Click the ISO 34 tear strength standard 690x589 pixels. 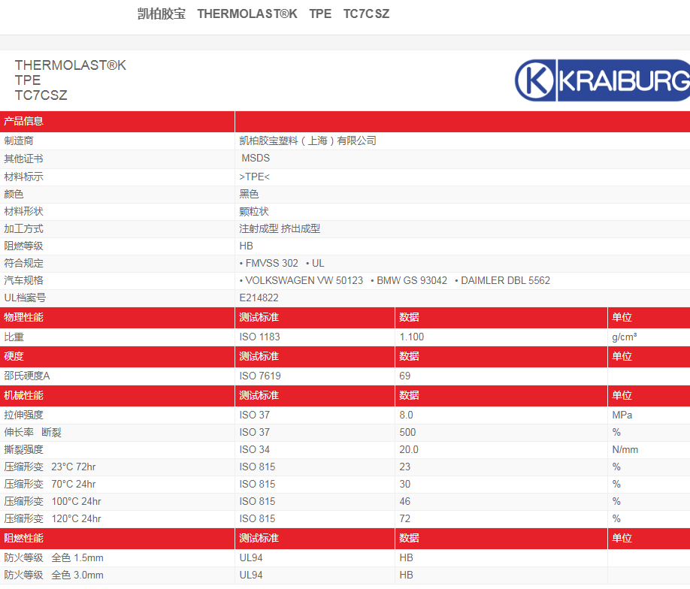coord(254,449)
